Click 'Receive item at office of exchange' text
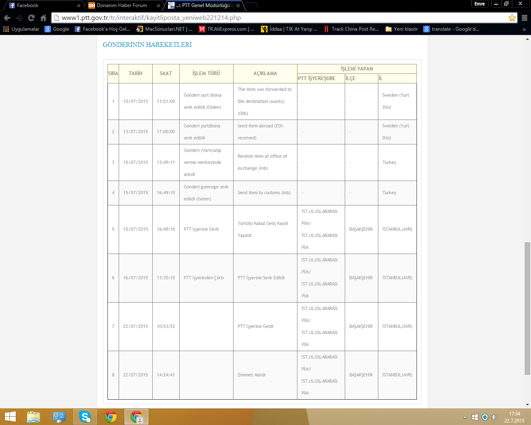The width and height of the screenshot is (531, 425). (x=262, y=162)
